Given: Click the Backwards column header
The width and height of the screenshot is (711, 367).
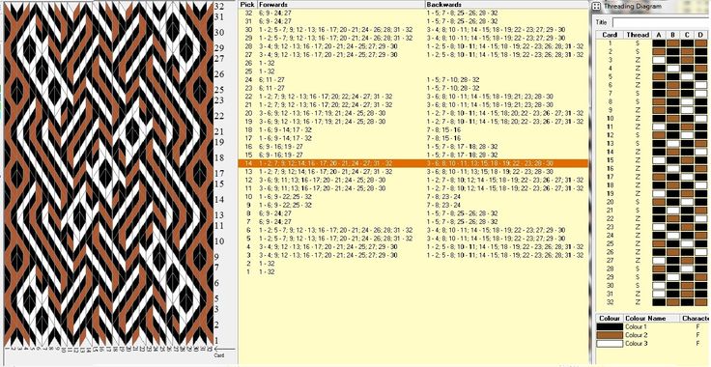Looking at the screenshot, I should coord(506,5).
